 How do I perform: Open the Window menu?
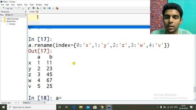(39, 5)
